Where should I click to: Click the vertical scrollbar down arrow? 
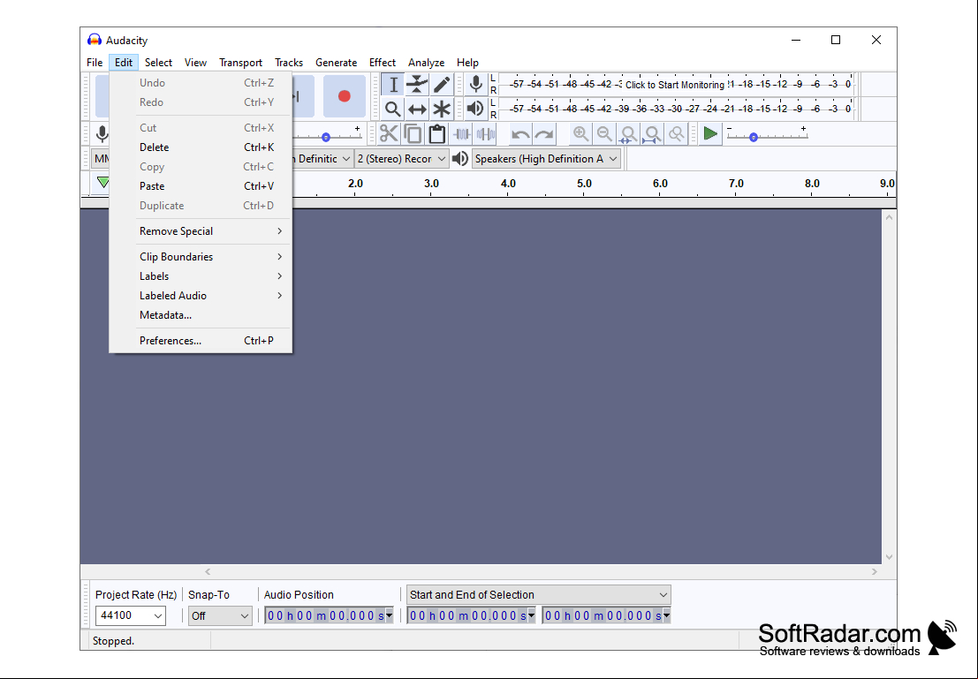[x=889, y=557]
